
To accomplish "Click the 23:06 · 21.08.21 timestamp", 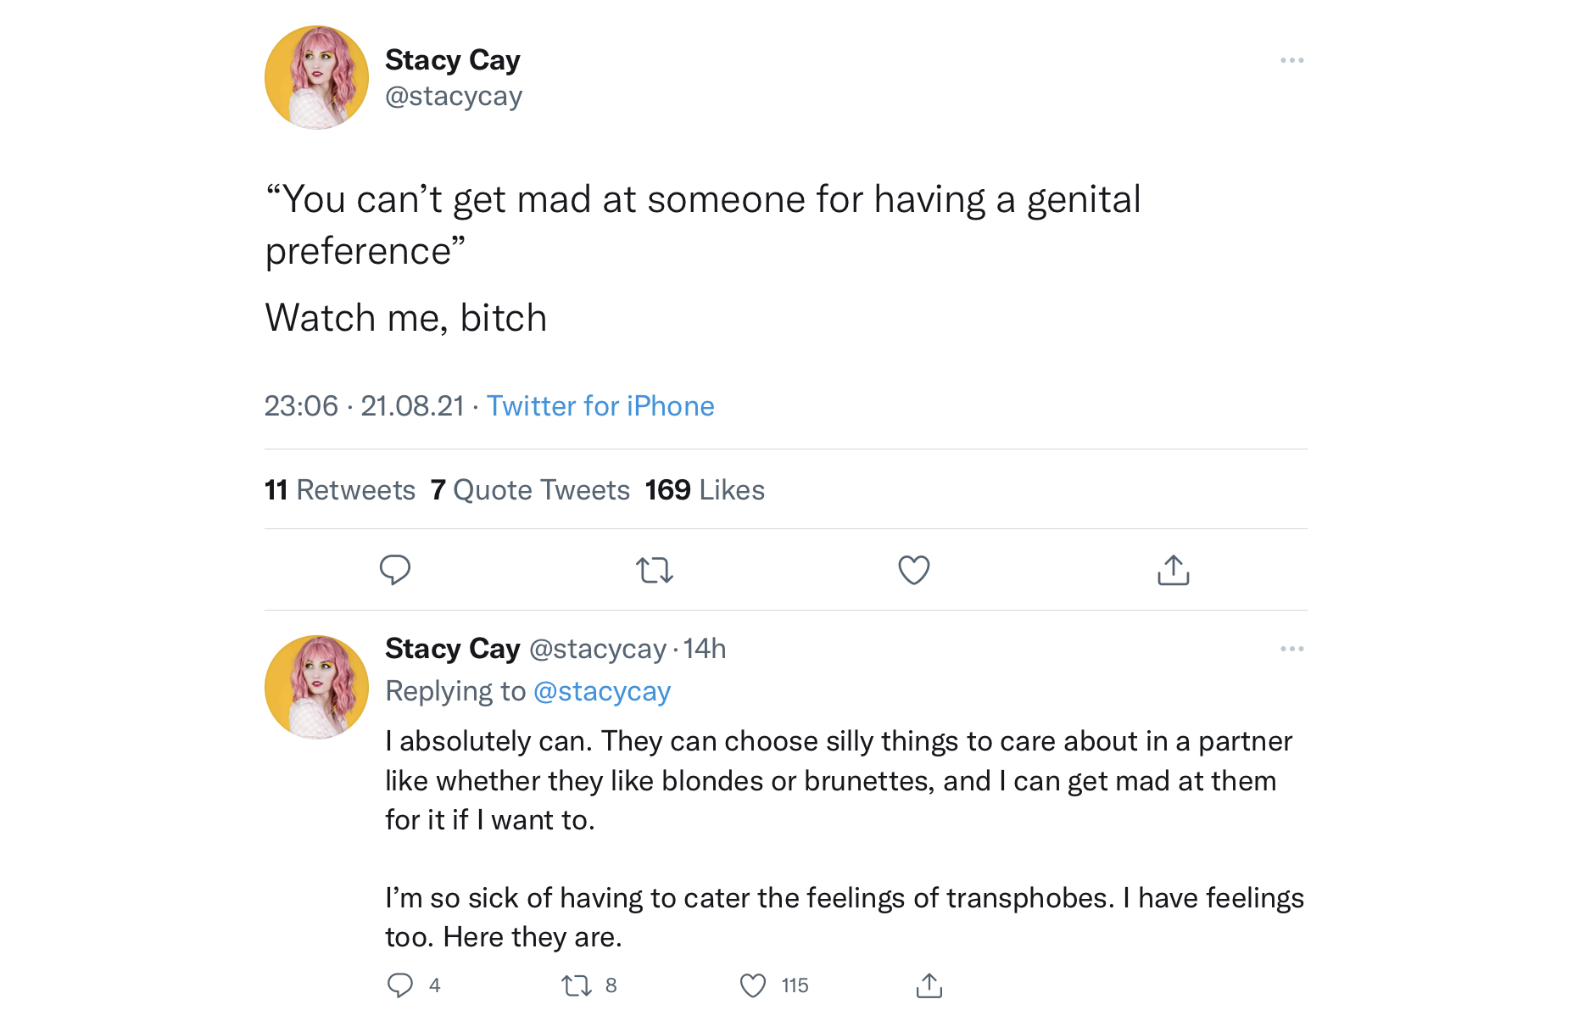I will click(365, 406).
